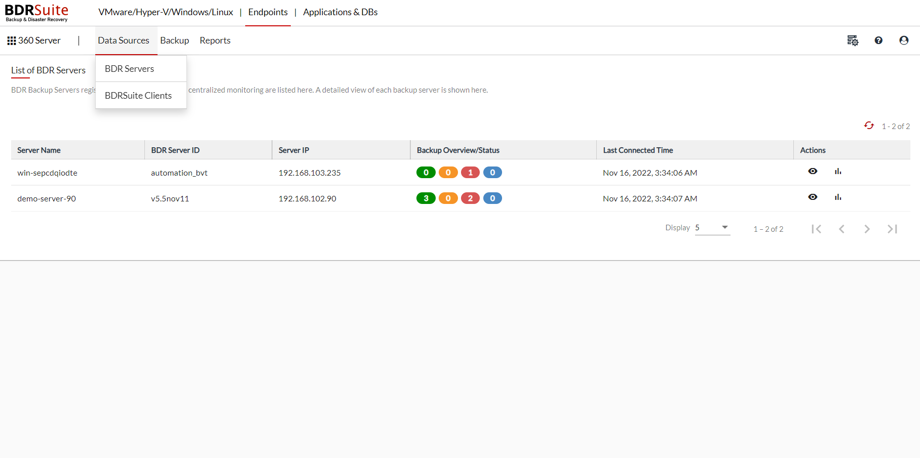The image size is (920, 458).
Task: Go to first page of results
Action: (816, 229)
